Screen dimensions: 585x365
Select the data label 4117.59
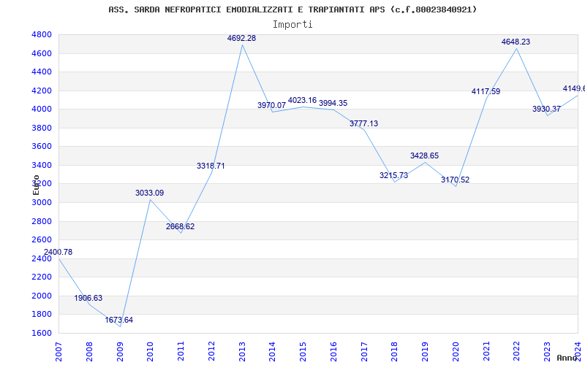pyautogui.click(x=486, y=92)
